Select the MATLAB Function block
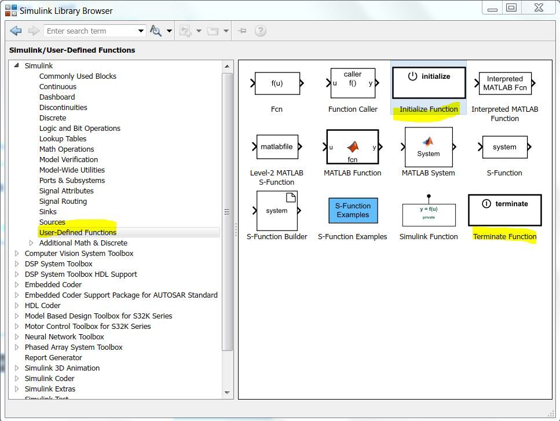 tap(353, 147)
